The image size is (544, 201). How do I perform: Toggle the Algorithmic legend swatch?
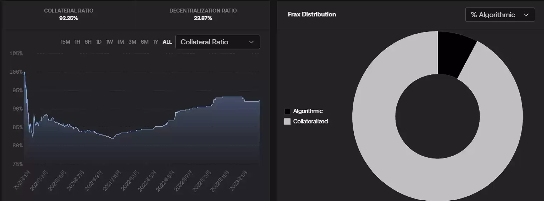pos(287,111)
